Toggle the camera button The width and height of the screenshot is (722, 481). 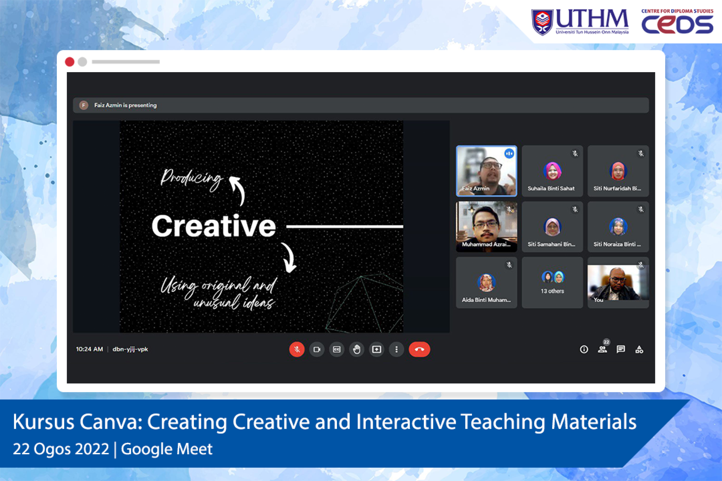point(316,349)
